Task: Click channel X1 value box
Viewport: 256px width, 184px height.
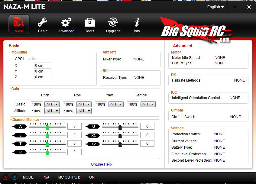Action: 147,135
